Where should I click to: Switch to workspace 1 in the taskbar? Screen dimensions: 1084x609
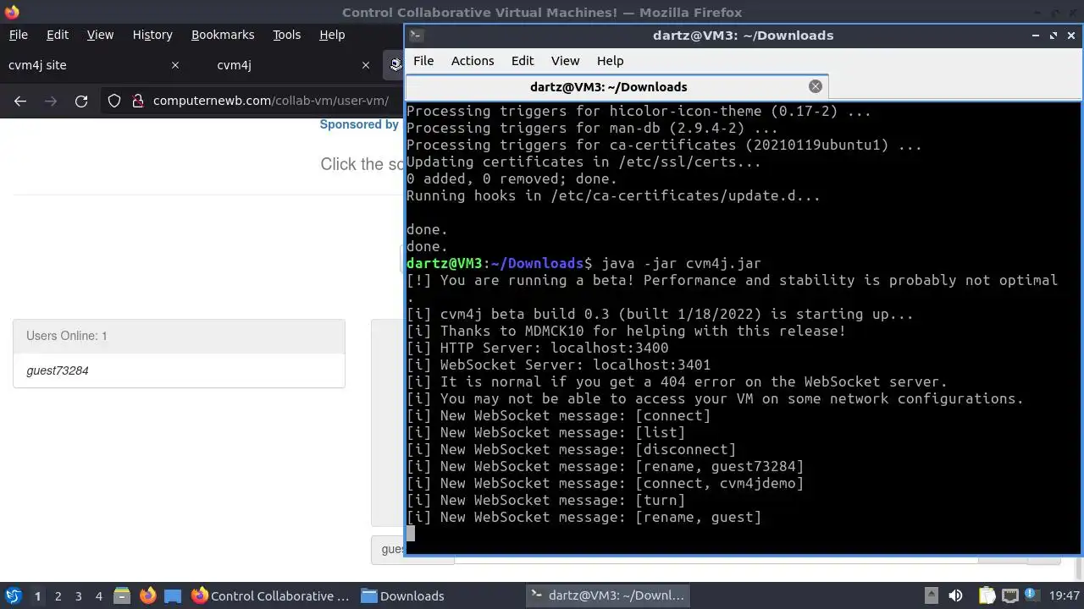(x=37, y=595)
